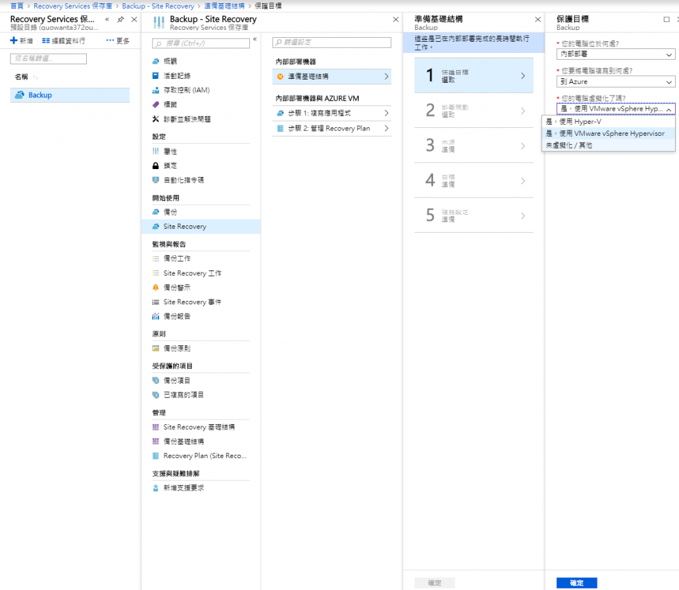
Task: Open 準備基礎結構 row
Action: pos(332,77)
